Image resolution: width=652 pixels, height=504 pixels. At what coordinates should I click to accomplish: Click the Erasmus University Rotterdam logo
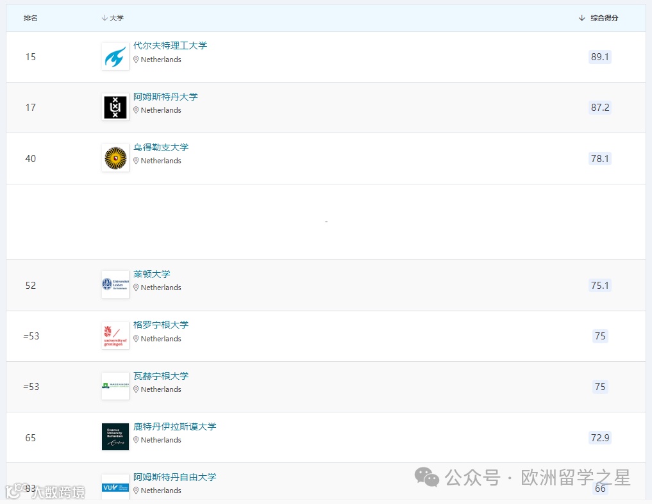click(114, 437)
